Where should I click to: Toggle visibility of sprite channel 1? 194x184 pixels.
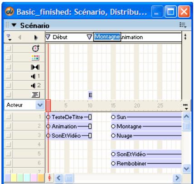click(x=9, y=116)
